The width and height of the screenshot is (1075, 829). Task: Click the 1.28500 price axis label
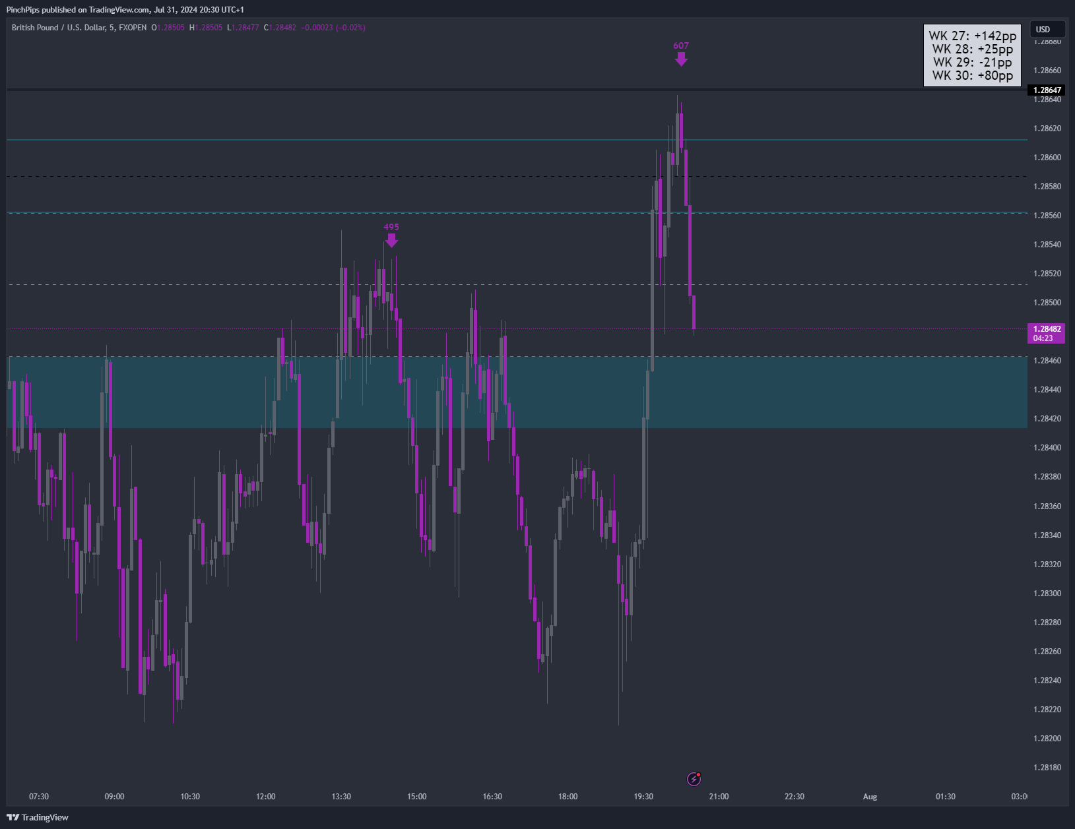(1047, 303)
